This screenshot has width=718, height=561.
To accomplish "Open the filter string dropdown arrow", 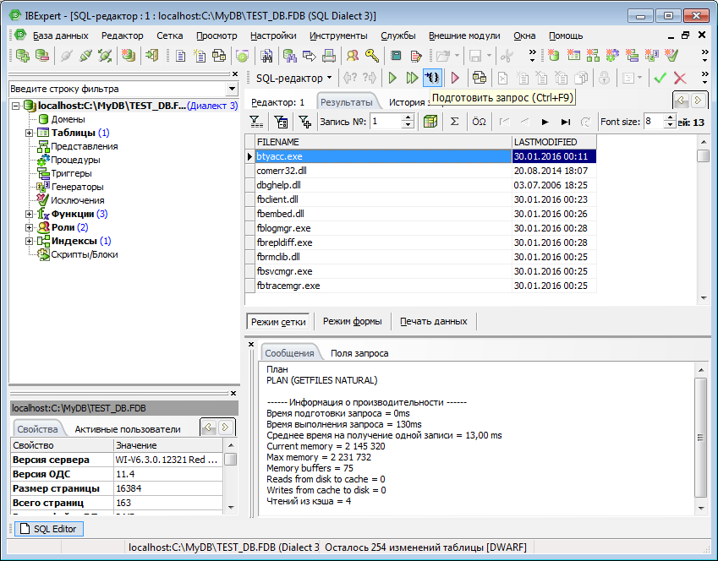I will coord(233,89).
